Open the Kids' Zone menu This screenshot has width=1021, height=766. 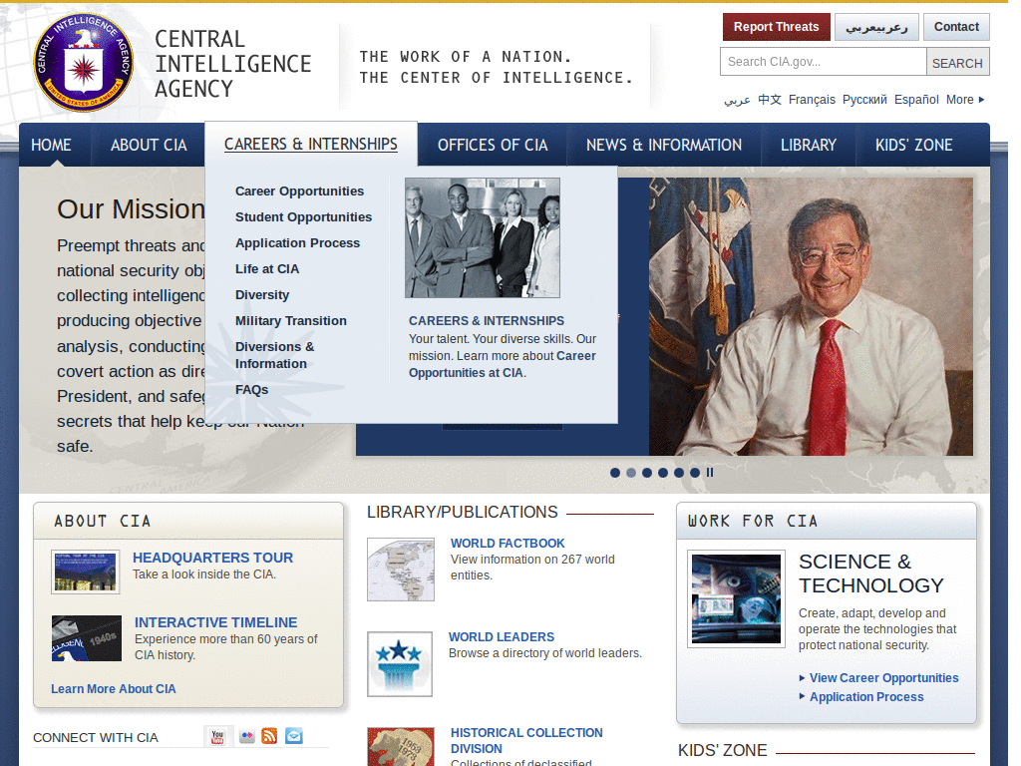(913, 145)
